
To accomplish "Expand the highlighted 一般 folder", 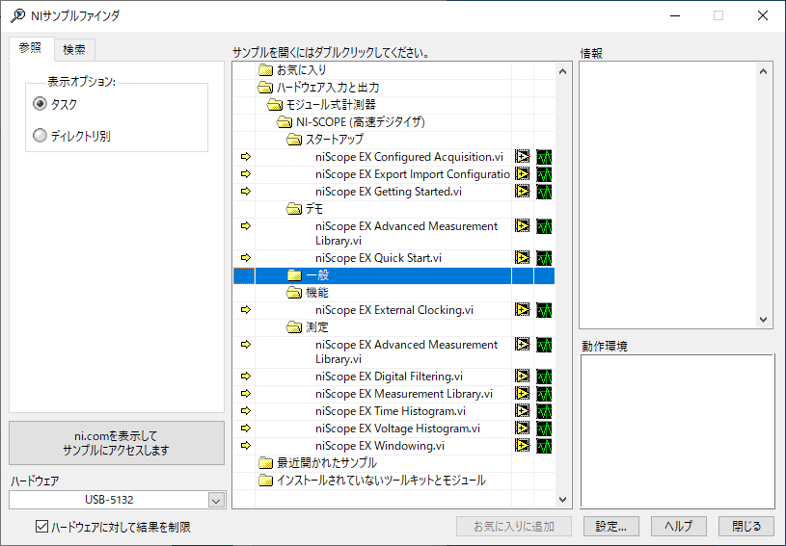I will click(x=294, y=275).
